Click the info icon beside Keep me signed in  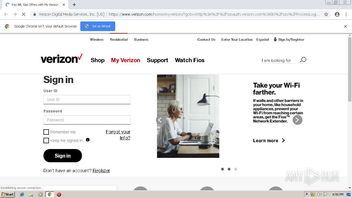(88, 140)
